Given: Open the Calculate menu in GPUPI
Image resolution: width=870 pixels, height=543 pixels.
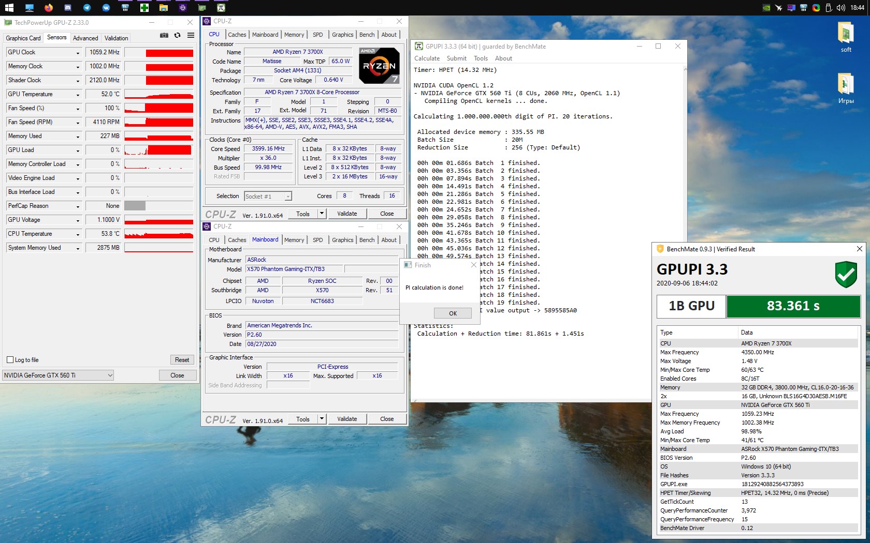Looking at the screenshot, I should (x=427, y=58).
